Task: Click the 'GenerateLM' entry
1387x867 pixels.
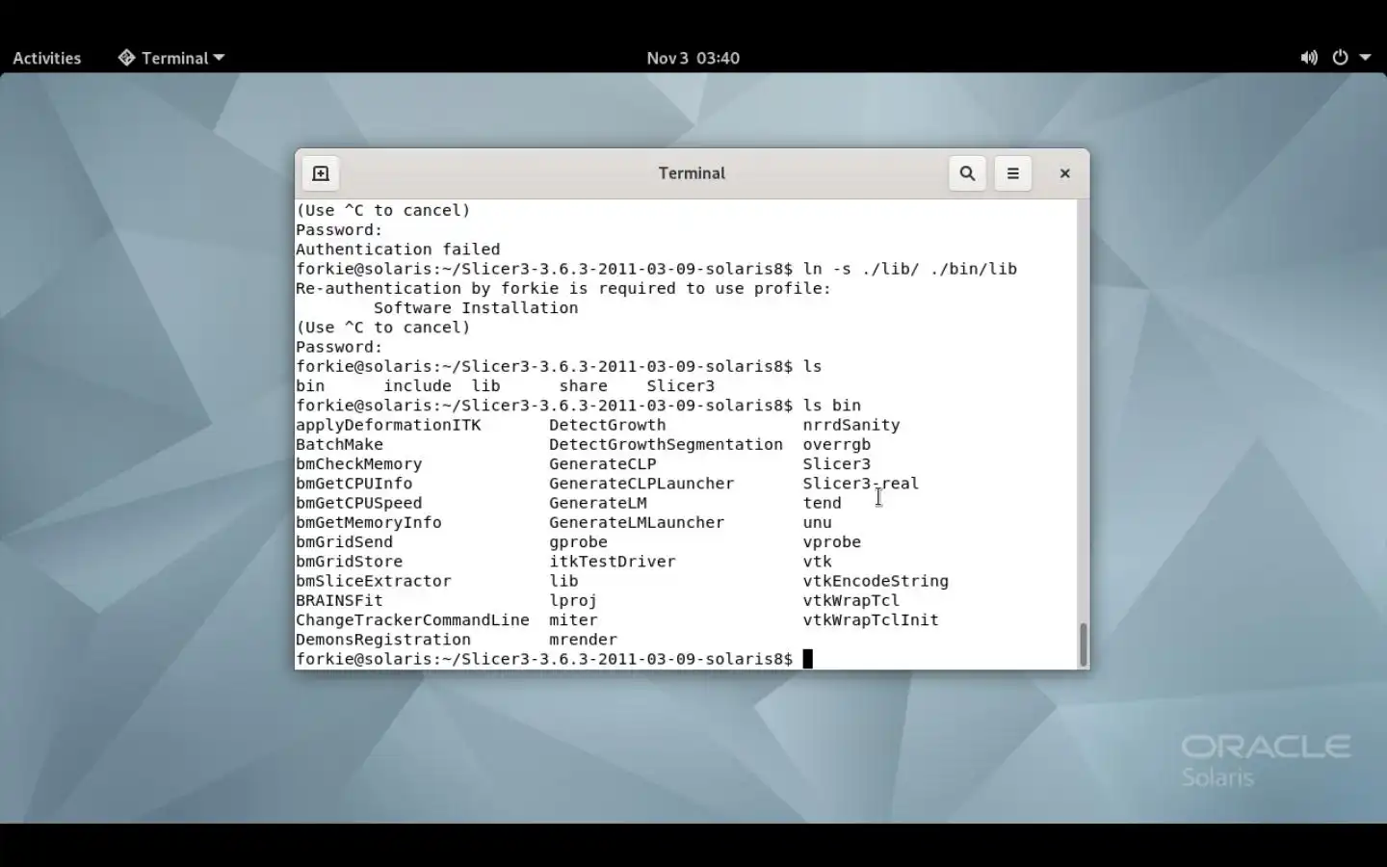Action: (x=597, y=503)
